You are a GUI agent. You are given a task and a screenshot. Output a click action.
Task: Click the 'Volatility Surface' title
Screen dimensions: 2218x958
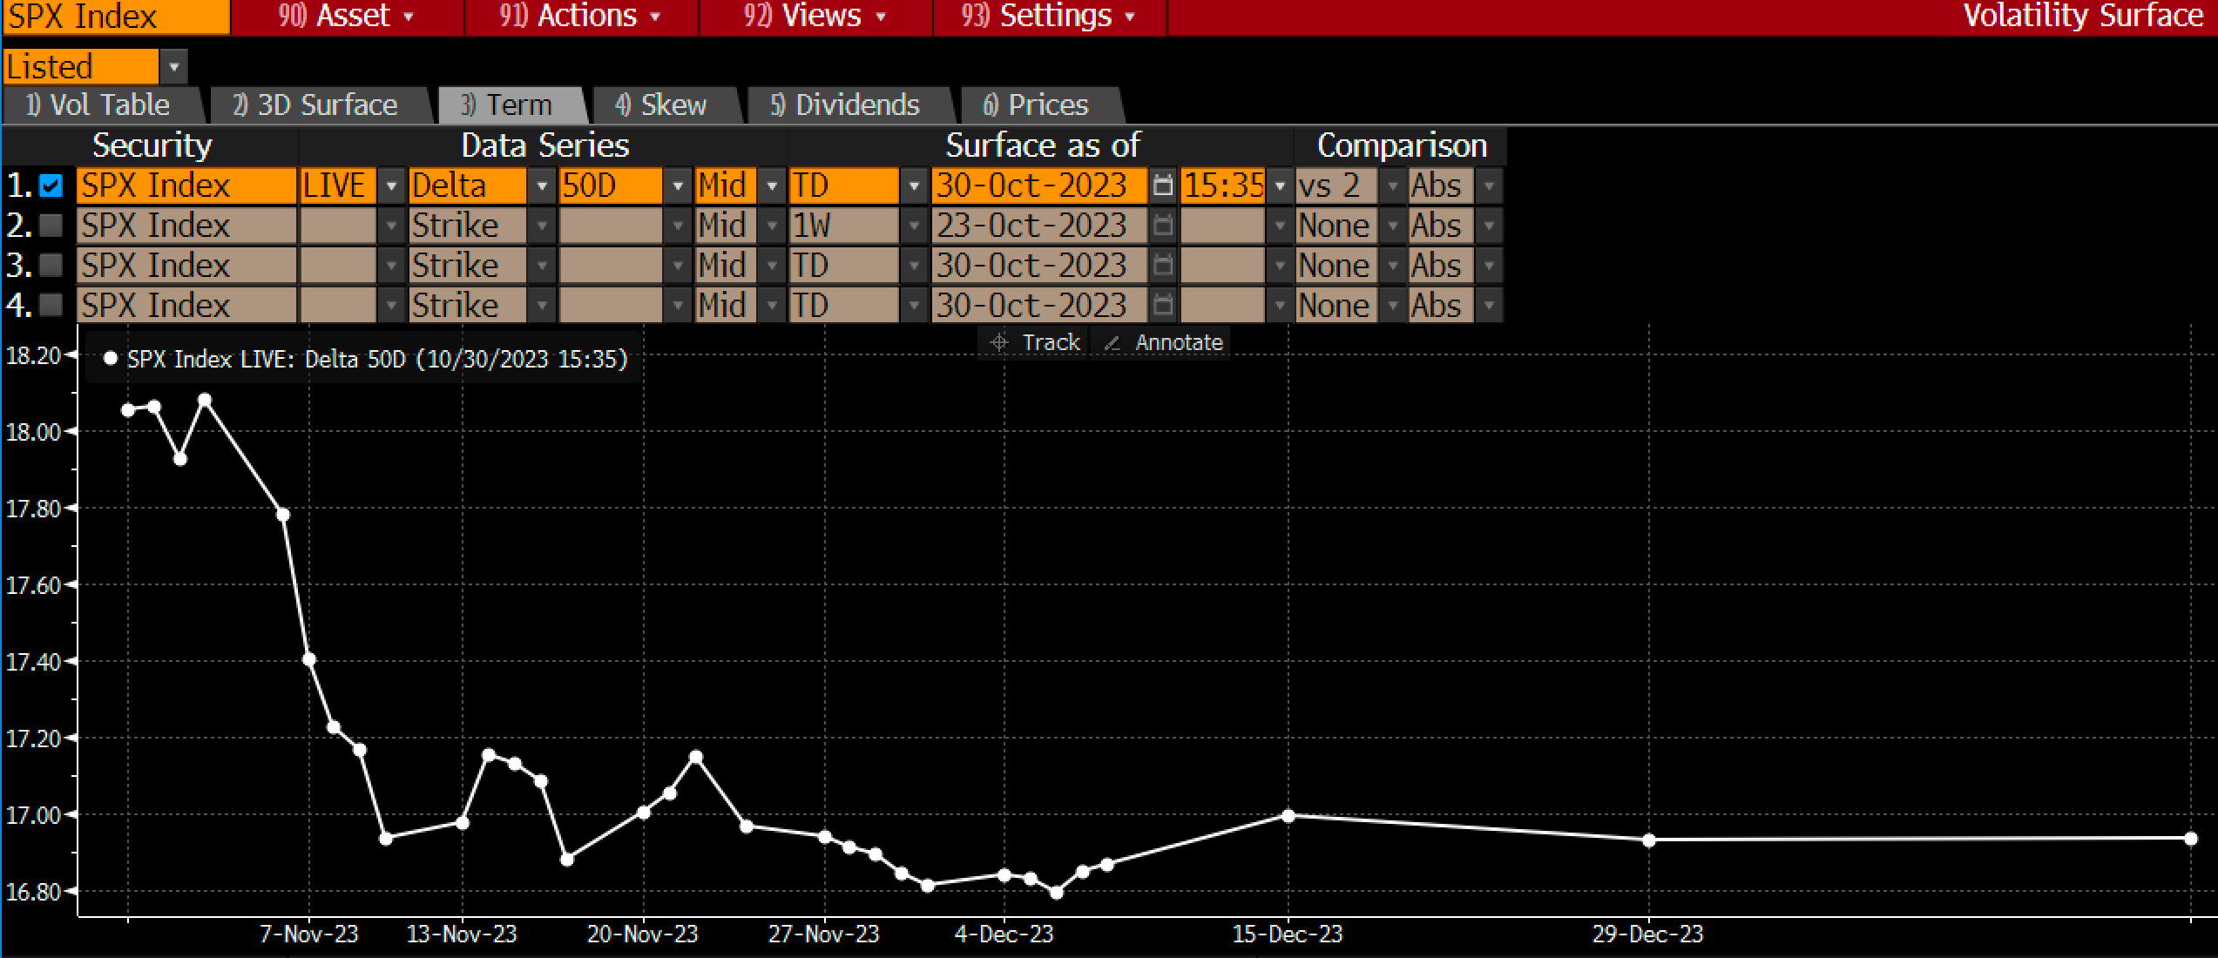click(x=2082, y=17)
